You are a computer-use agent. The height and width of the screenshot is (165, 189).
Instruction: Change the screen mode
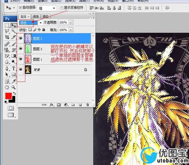point(11,115)
